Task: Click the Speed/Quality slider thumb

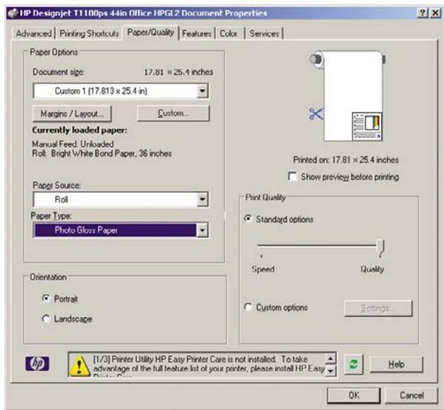Action: (x=380, y=248)
